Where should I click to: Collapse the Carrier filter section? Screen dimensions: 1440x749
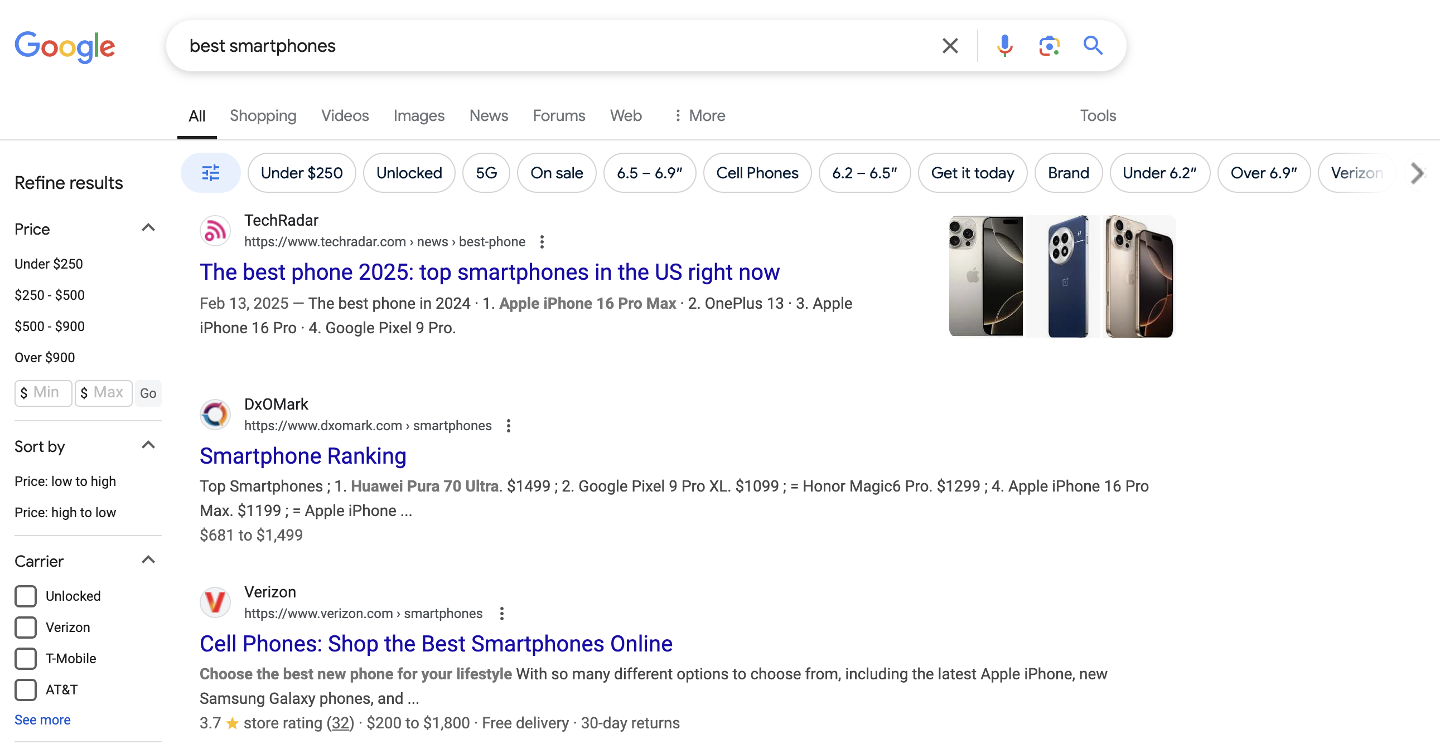coord(148,560)
